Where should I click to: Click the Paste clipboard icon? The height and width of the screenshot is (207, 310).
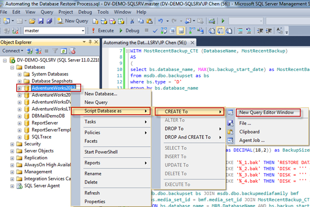[150, 21]
